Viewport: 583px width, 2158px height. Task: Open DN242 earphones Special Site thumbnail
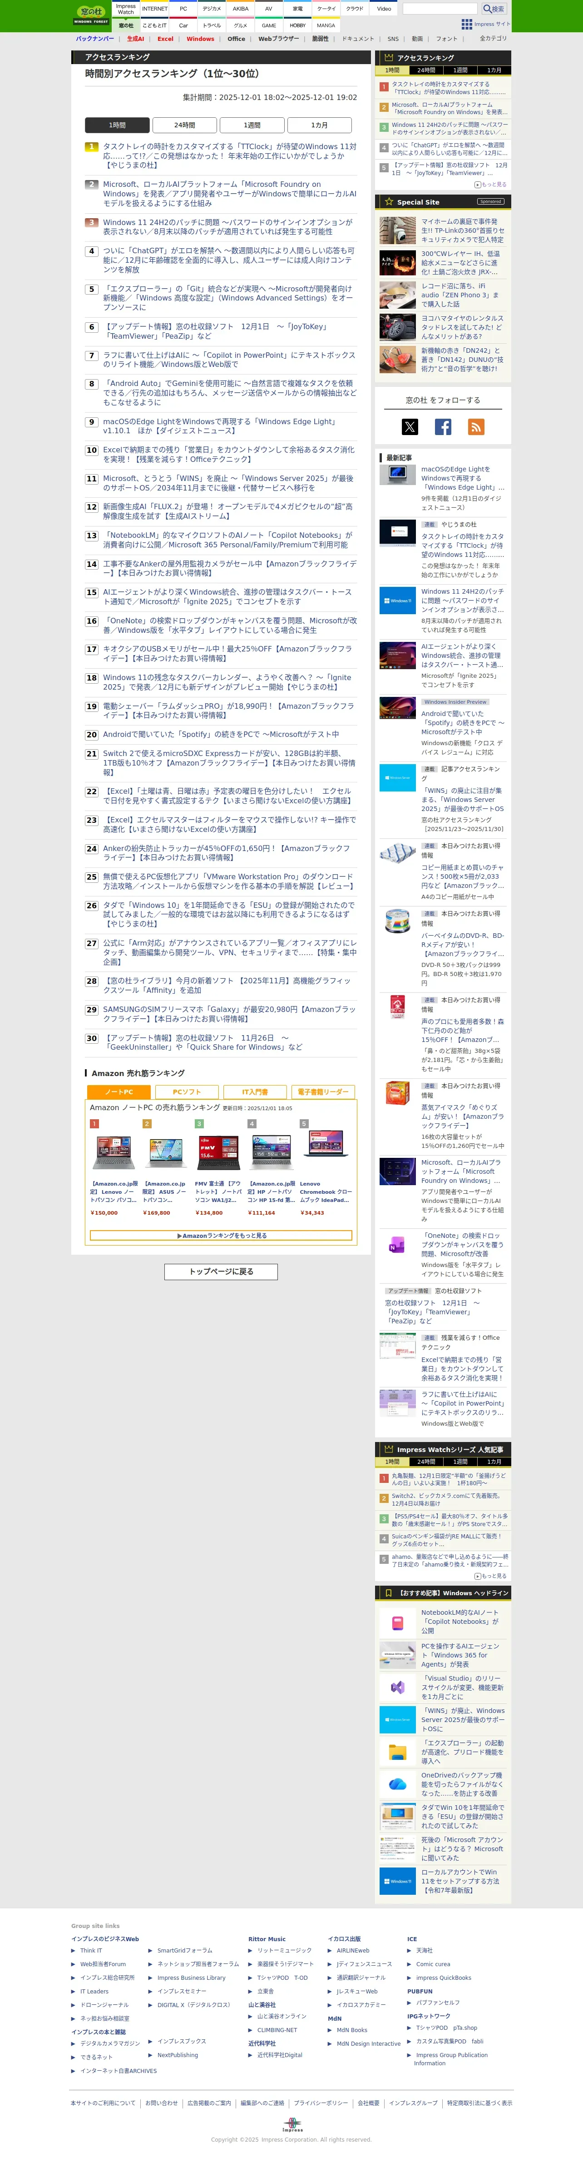pos(397,360)
